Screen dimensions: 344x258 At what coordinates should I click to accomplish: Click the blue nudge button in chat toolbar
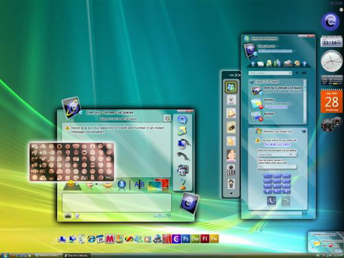(x=121, y=184)
